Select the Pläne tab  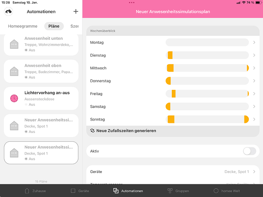click(54, 26)
